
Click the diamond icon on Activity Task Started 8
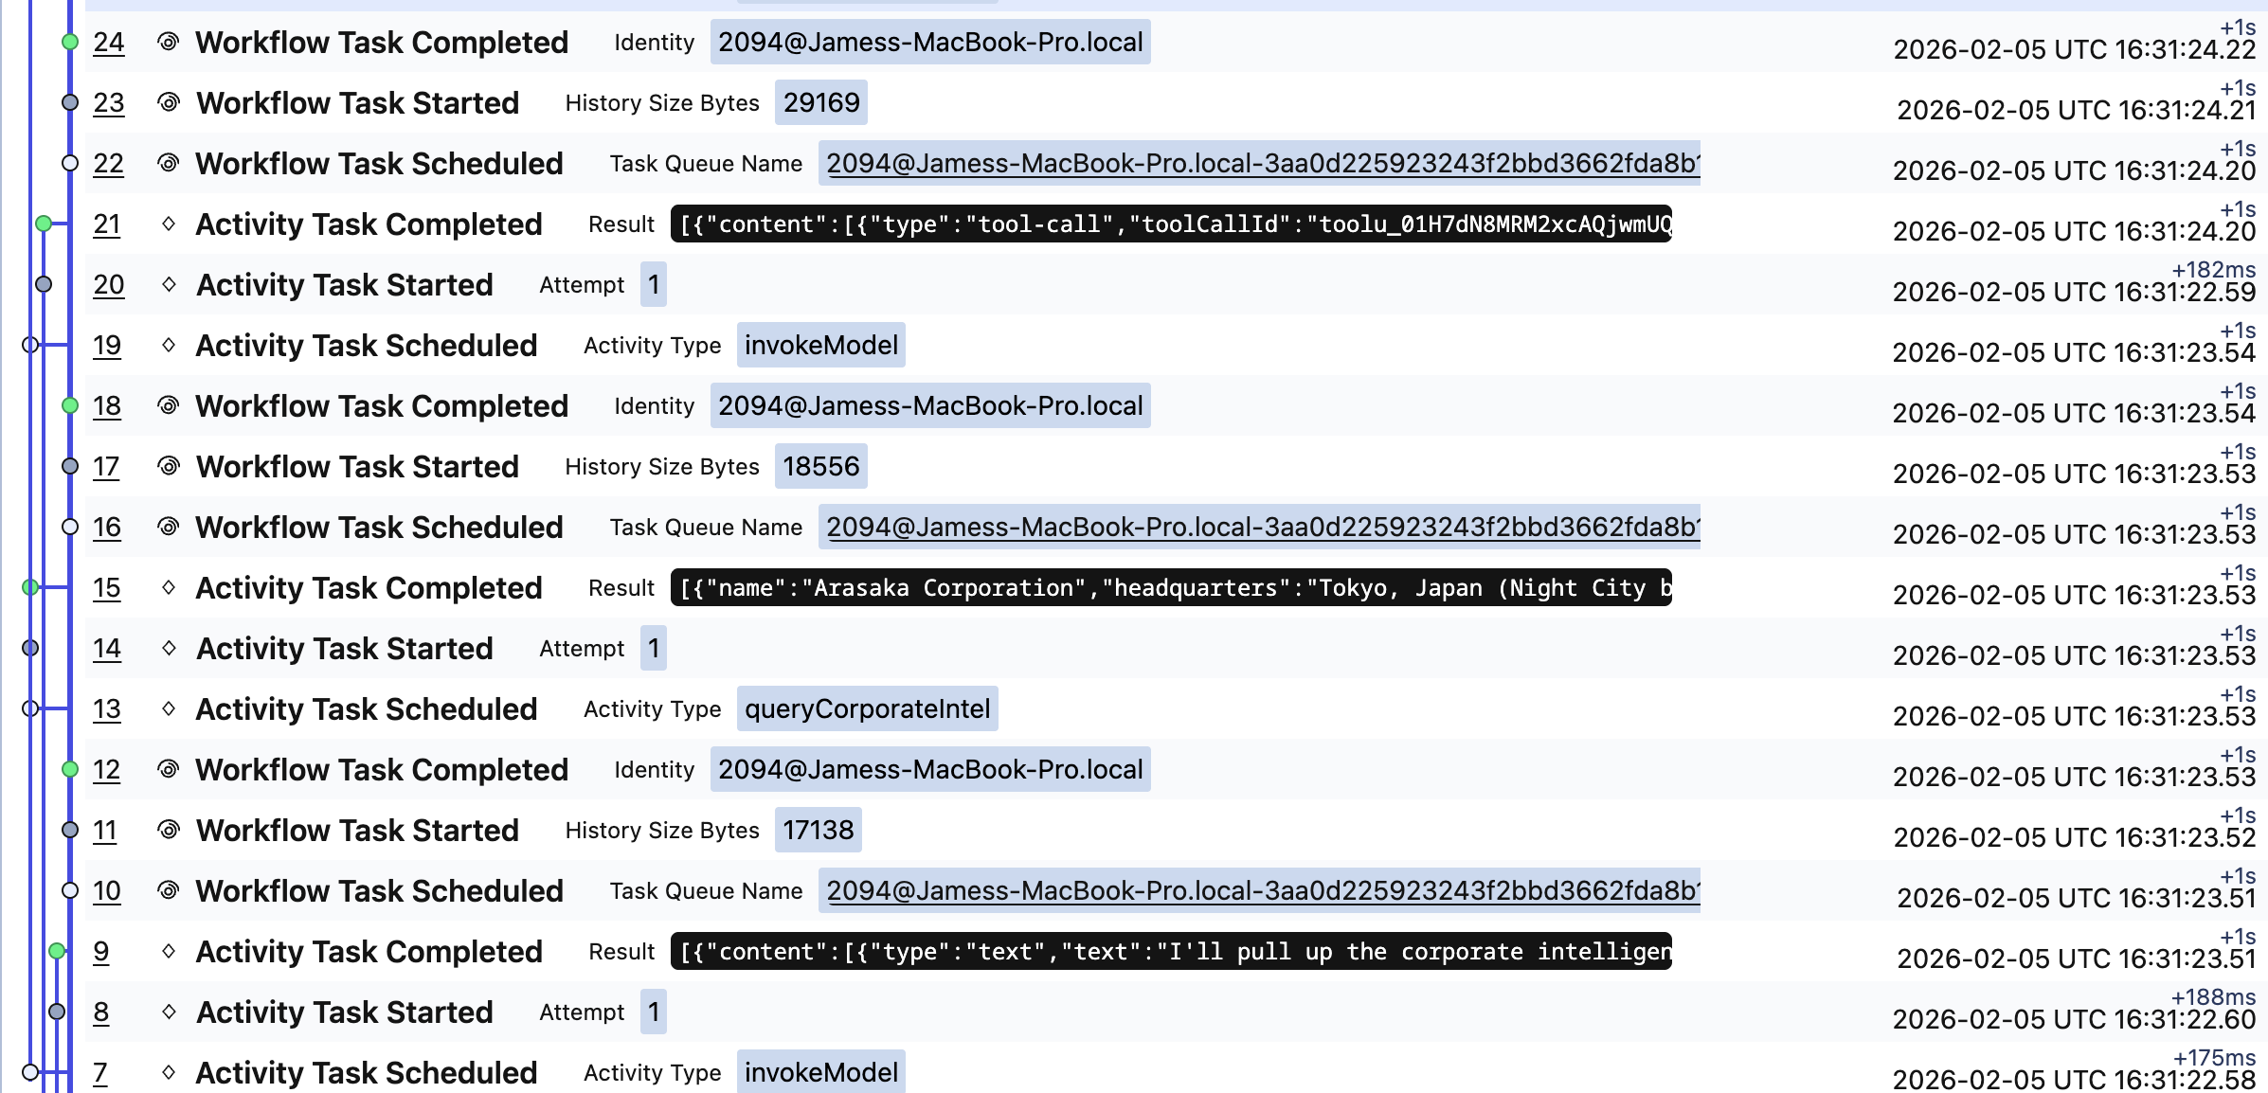coord(168,1012)
